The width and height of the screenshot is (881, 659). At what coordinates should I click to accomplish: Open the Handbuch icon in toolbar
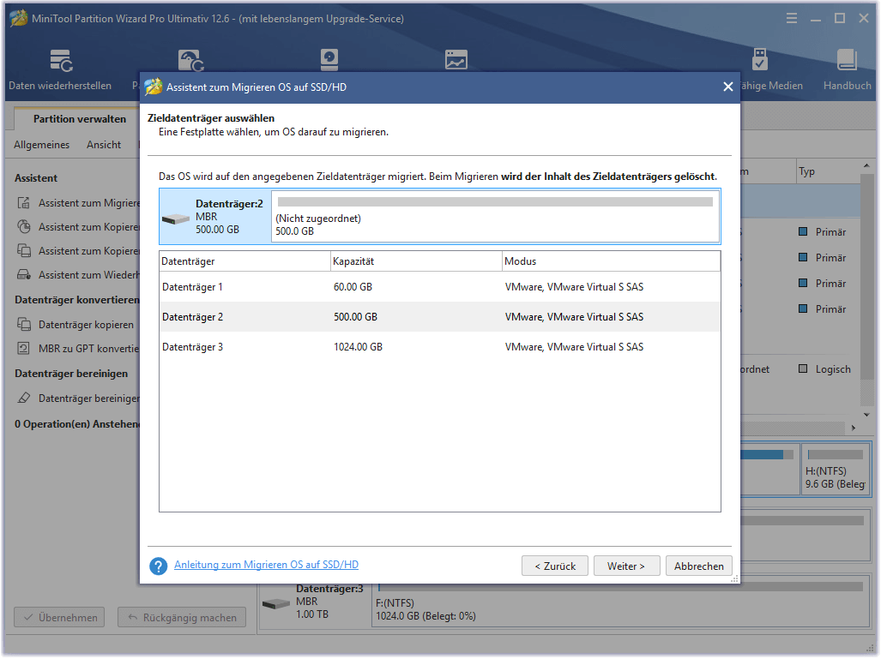click(847, 62)
